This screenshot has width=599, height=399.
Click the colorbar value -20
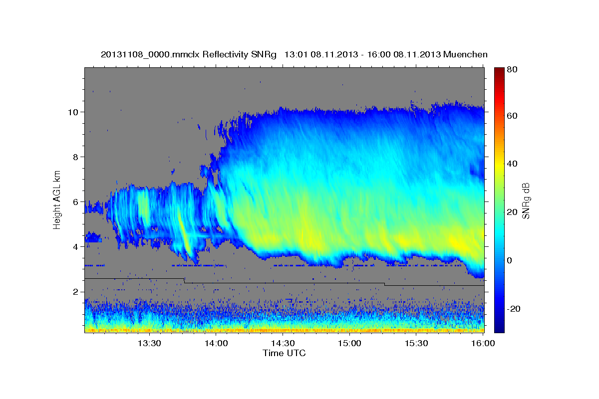pos(514,309)
